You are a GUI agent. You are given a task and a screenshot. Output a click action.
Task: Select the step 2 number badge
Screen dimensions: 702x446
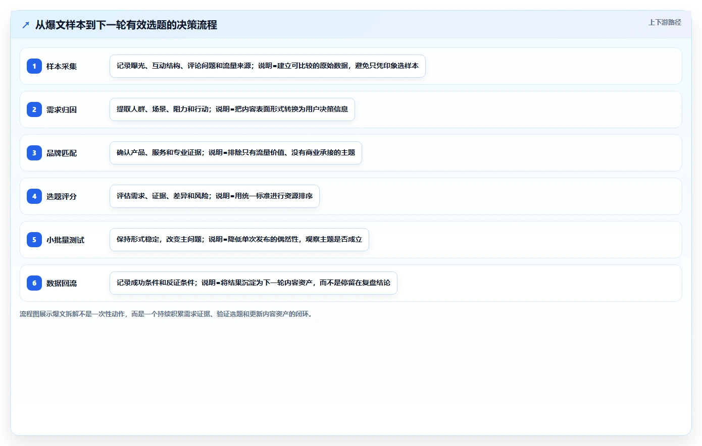pos(34,109)
